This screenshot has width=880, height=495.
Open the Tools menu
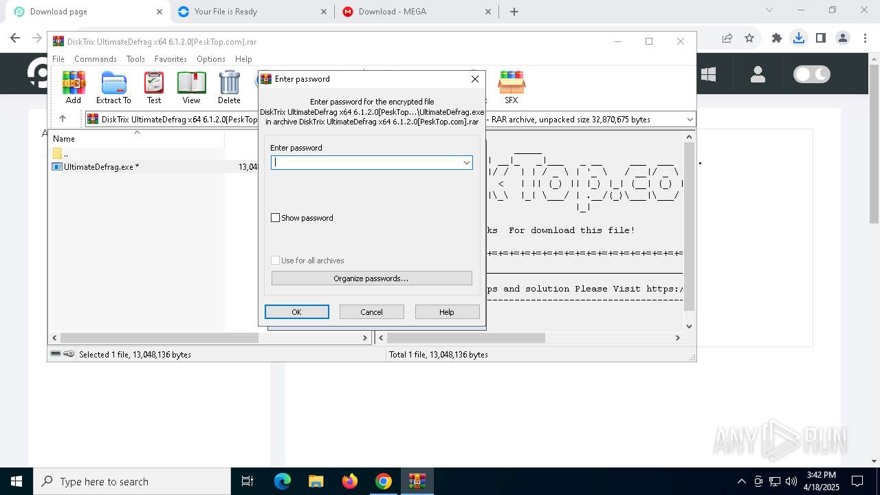[x=135, y=59]
